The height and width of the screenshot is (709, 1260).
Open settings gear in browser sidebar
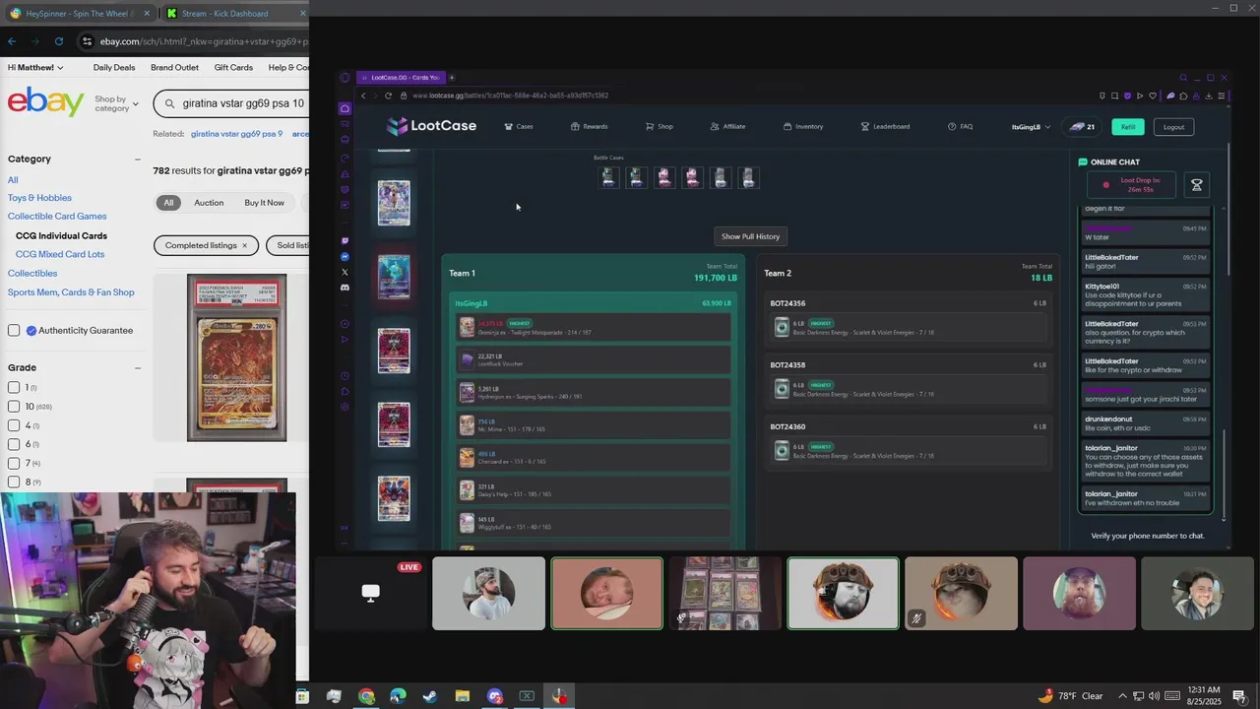click(345, 407)
